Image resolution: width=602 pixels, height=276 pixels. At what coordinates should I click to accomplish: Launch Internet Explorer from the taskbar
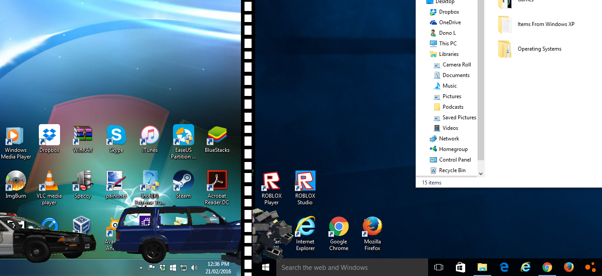click(525, 267)
